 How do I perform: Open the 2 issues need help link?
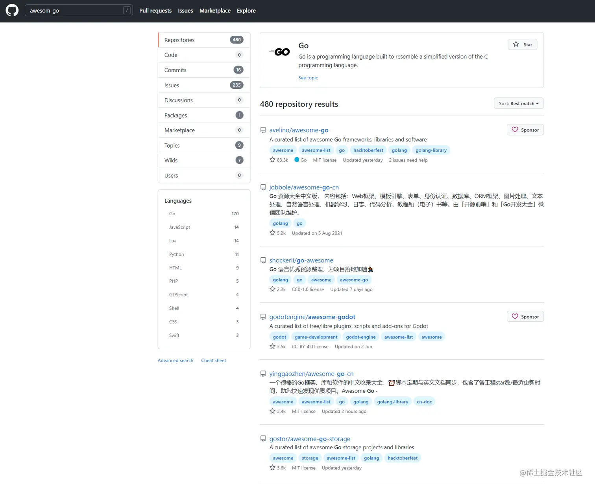408,160
